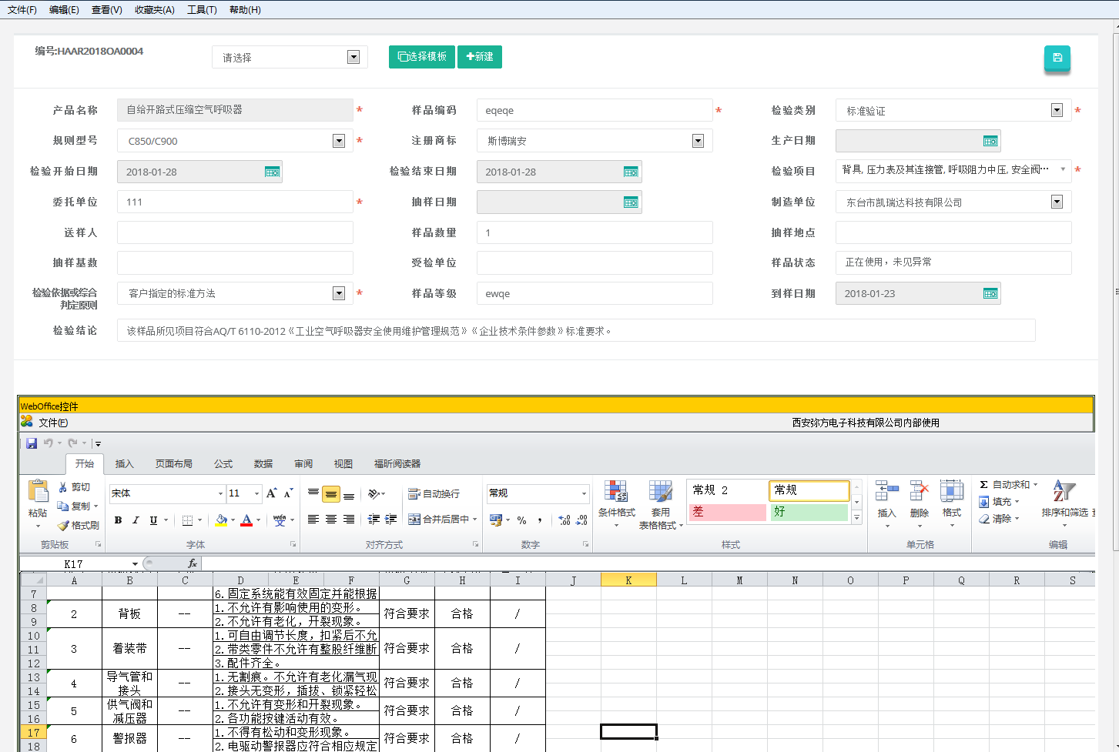Screen dimensions: 1119x752
Task: Toggle italic formatting
Action: (x=136, y=520)
